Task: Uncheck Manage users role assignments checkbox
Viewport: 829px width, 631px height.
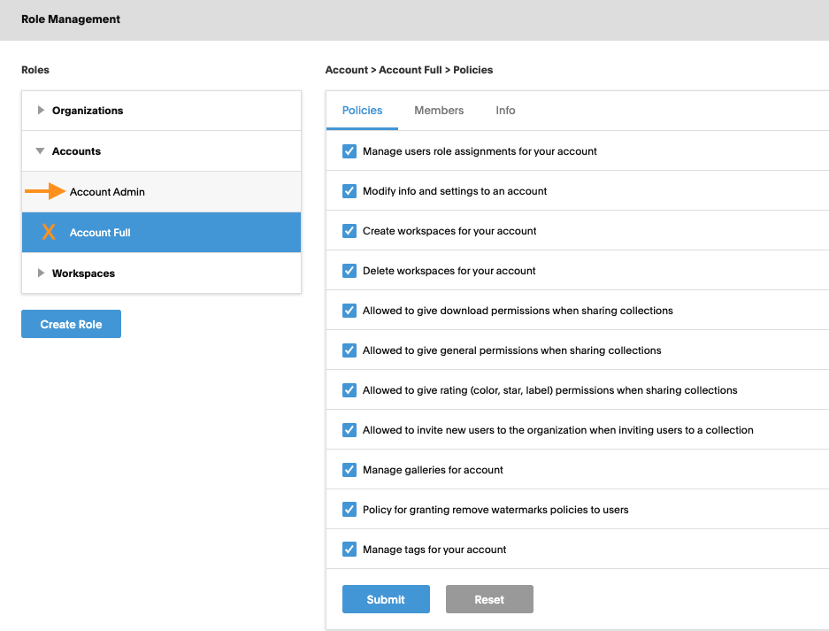Action: (x=349, y=151)
